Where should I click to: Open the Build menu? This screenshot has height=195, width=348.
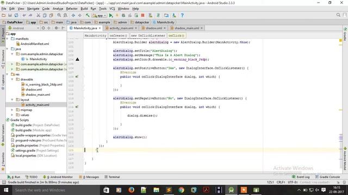(x=84, y=9)
